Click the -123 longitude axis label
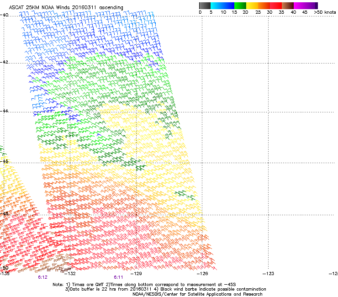This screenshot has width=338, height=297. tap(269, 274)
